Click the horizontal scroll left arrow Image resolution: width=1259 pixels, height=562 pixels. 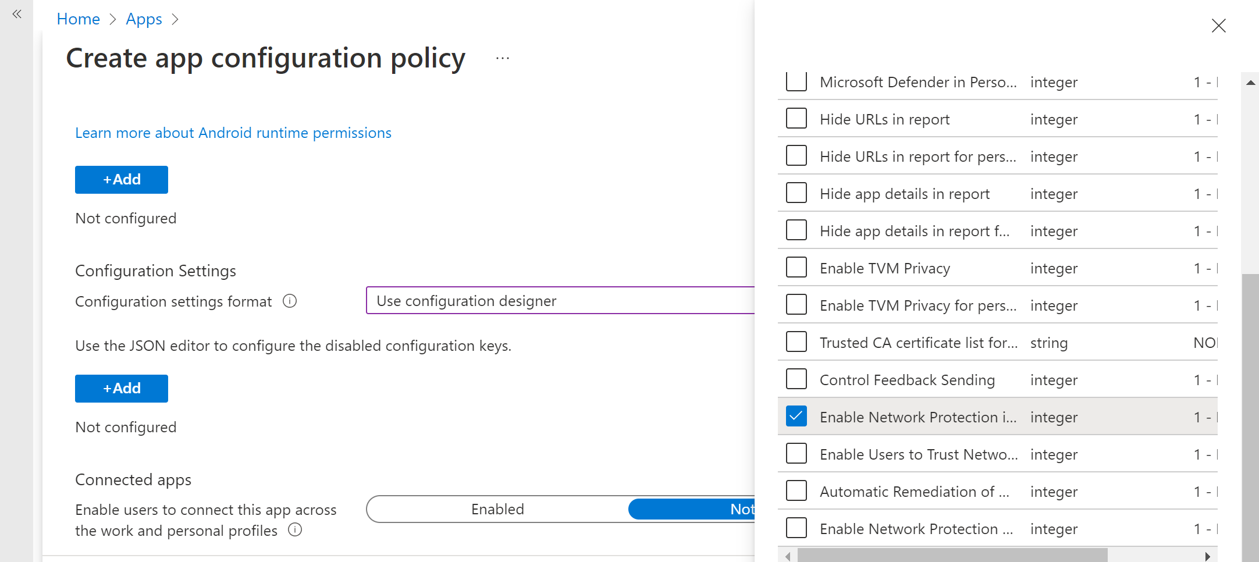tap(788, 556)
